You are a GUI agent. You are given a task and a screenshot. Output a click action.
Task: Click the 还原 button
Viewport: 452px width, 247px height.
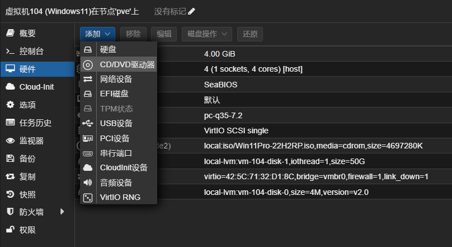[x=250, y=34]
